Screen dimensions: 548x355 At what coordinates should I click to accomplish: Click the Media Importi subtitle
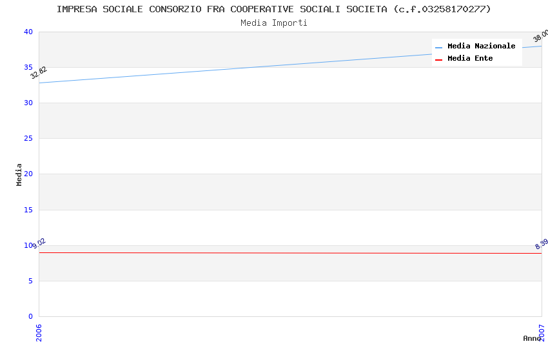coord(273,23)
